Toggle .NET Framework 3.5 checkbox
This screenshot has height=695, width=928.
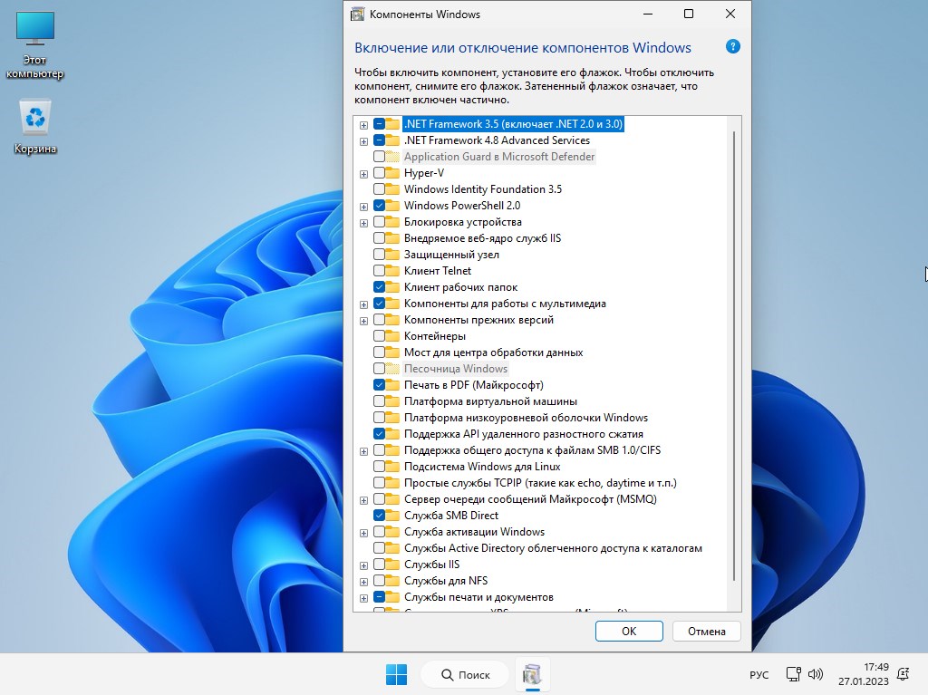coord(379,124)
